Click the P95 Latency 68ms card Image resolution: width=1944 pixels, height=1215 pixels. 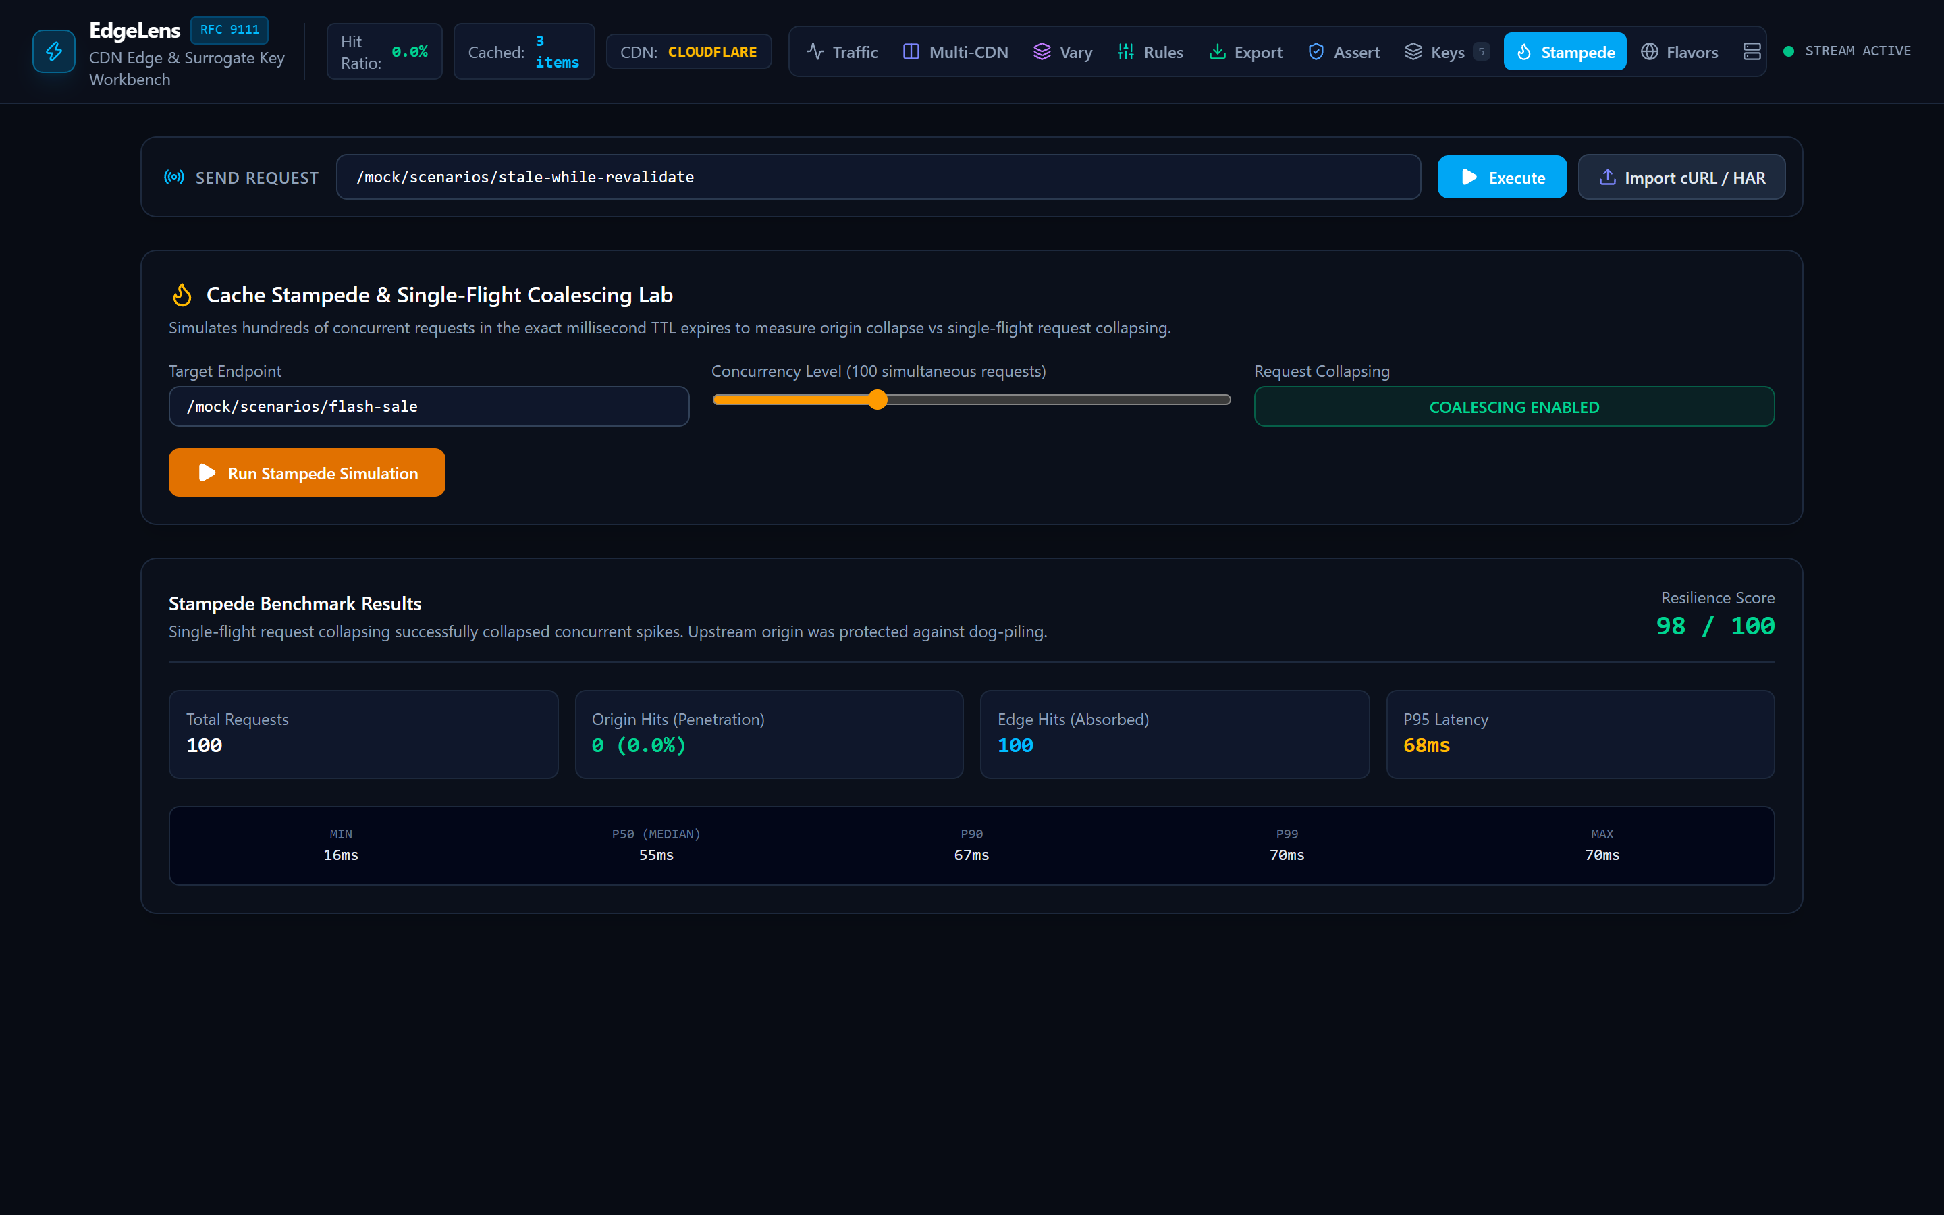click(1580, 734)
